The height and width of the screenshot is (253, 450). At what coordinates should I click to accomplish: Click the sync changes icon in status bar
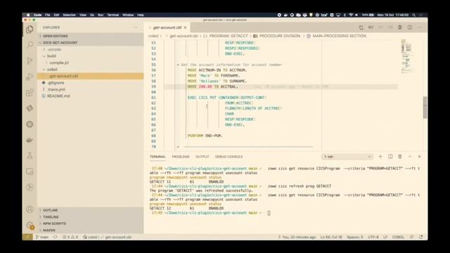coord(56,238)
